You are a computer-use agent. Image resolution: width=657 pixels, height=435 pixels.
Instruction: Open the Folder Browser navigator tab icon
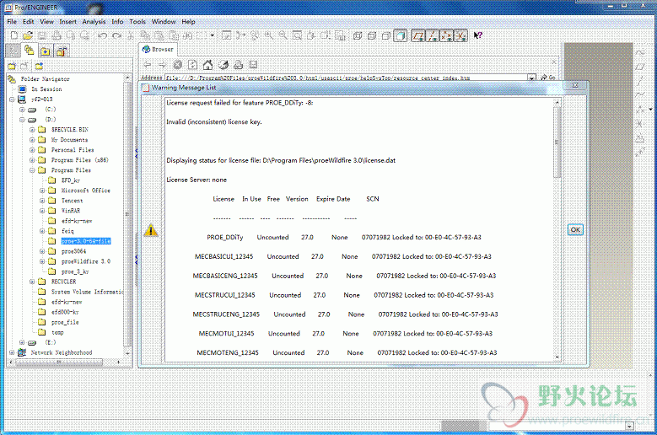[29, 51]
